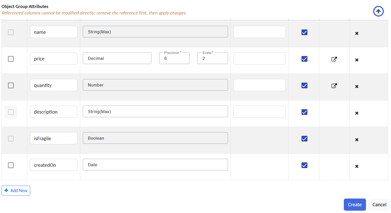Tick the createdOn row selection checkbox
The width and height of the screenshot is (391, 213).
tap(11, 165)
